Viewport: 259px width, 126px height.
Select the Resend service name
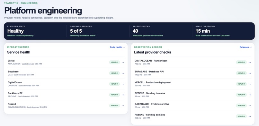click(12, 104)
